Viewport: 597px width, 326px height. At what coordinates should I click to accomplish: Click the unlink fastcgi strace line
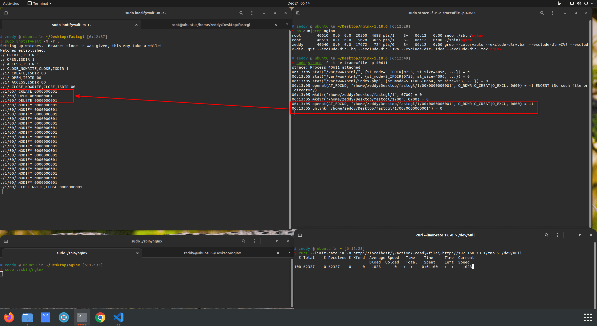pyautogui.click(x=367, y=108)
